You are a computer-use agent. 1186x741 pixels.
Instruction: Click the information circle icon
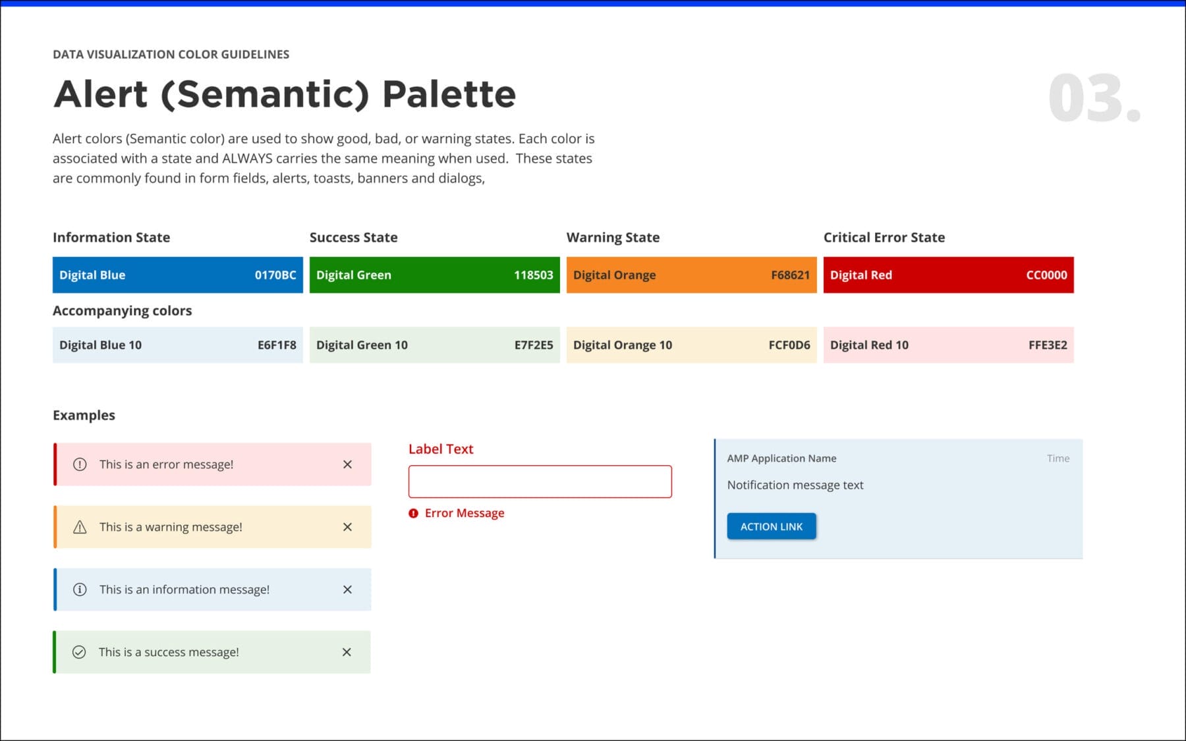[80, 589]
